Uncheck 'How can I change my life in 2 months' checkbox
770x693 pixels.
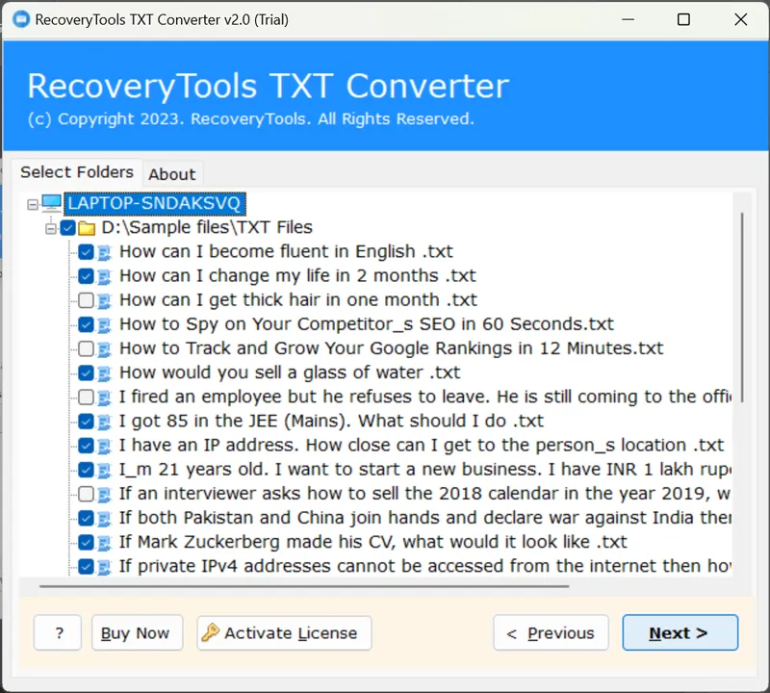pos(86,276)
